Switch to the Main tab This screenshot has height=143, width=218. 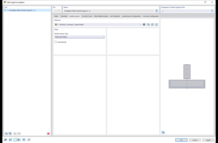[56, 16]
